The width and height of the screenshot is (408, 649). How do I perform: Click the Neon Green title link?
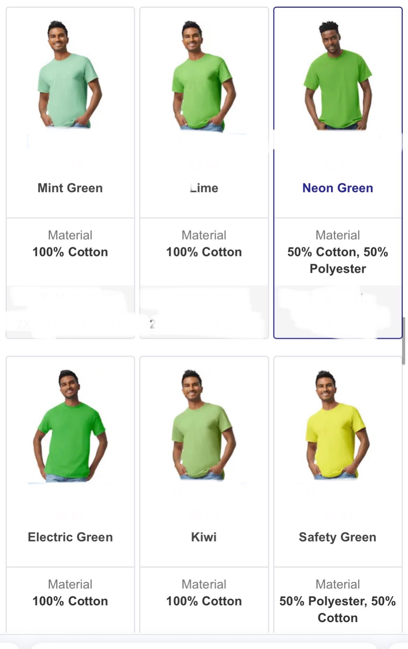337,188
